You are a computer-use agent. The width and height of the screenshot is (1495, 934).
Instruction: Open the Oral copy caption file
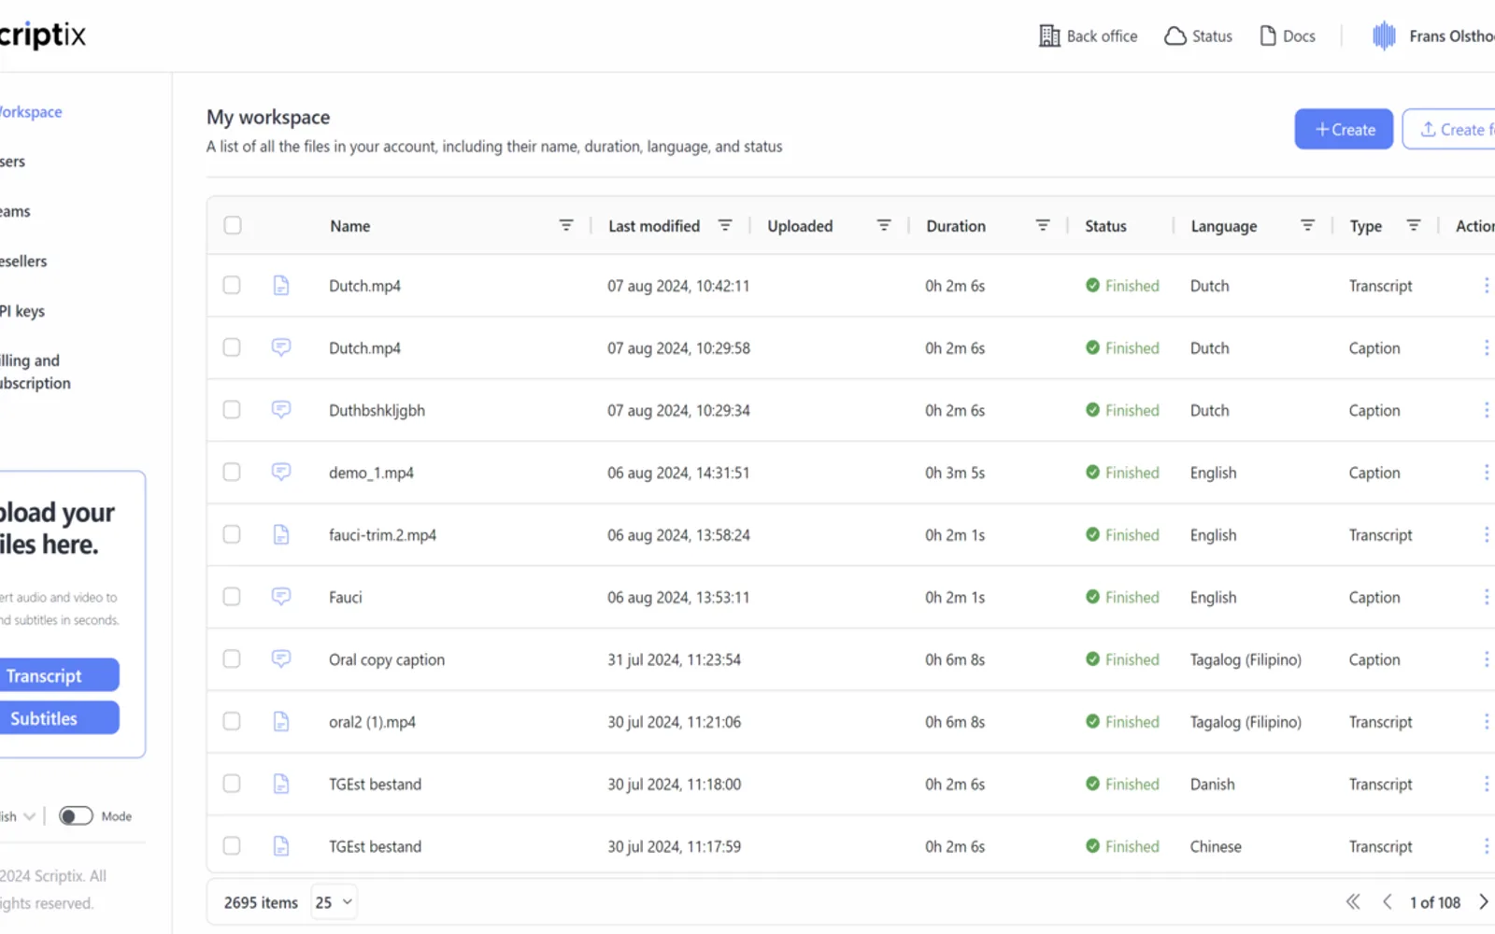coord(387,659)
